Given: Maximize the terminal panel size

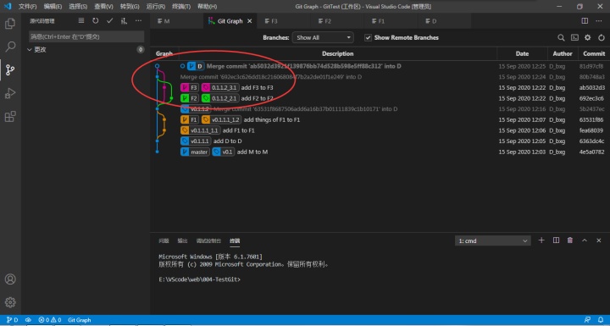Looking at the screenshot, I should 585,240.
